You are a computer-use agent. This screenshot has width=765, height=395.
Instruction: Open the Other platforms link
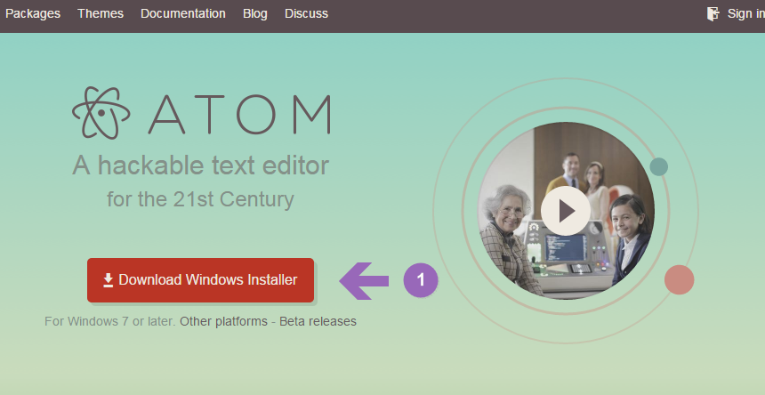click(223, 321)
